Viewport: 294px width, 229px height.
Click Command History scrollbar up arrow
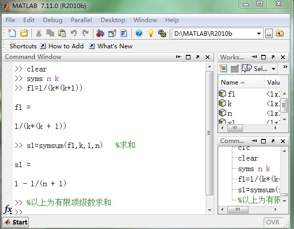point(284,151)
